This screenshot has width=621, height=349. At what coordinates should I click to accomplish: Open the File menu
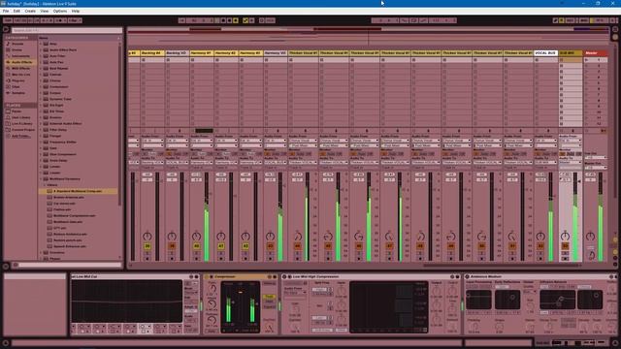(x=6, y=11)
